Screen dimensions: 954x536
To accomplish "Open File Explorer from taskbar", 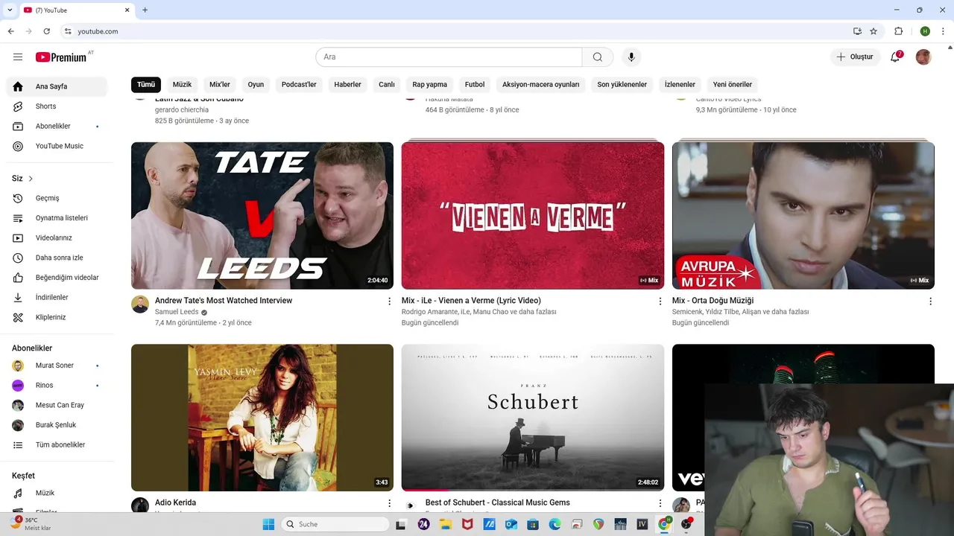I will (x=446, y=524).
